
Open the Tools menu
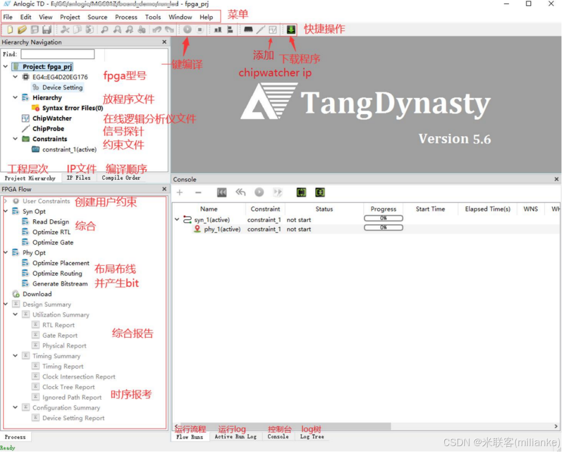pos(153,17)
